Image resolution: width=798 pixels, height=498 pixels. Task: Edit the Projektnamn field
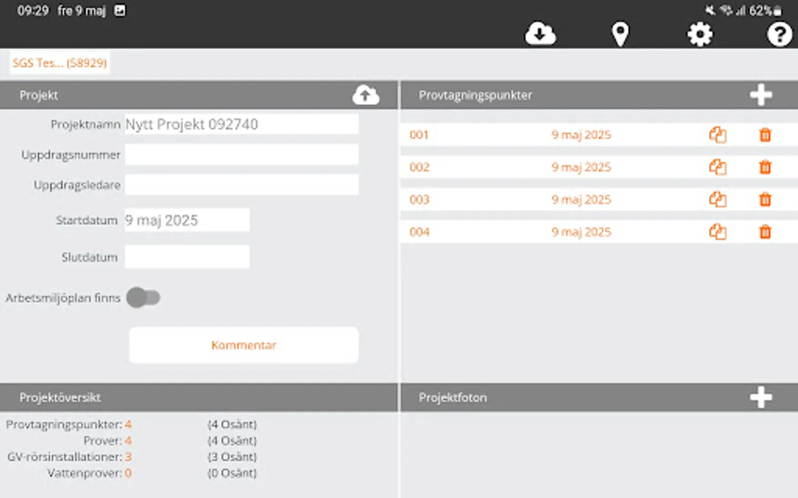pos(242,124)
